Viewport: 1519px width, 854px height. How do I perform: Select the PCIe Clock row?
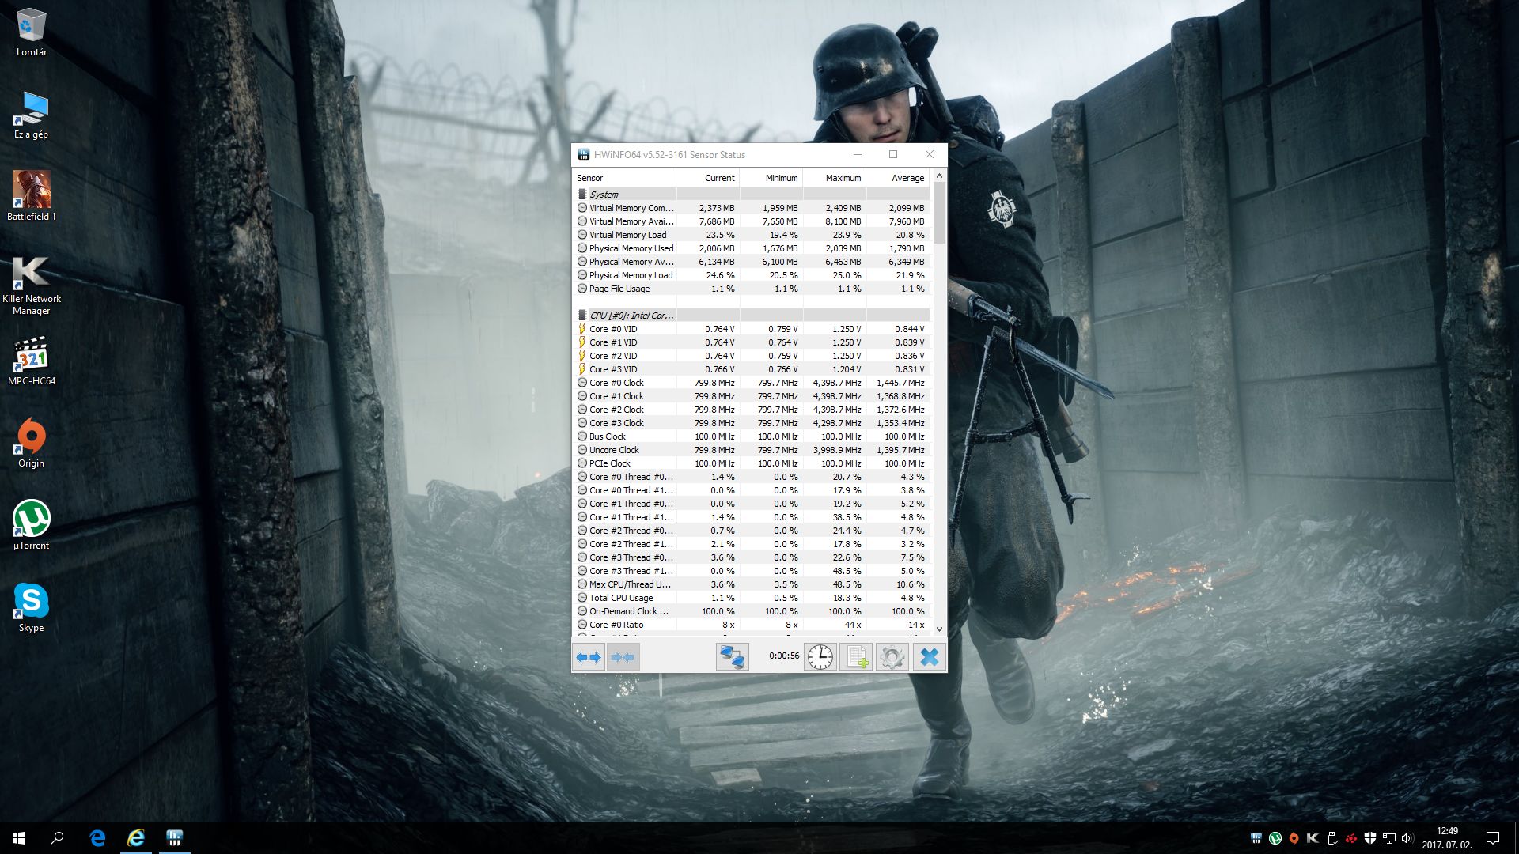pos(751,463)
